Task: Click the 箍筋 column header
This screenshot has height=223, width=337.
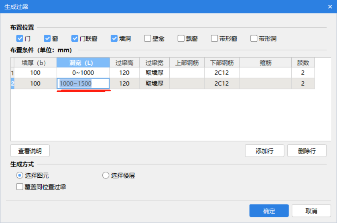Action: pyautogui.click(x=265, y=63)
